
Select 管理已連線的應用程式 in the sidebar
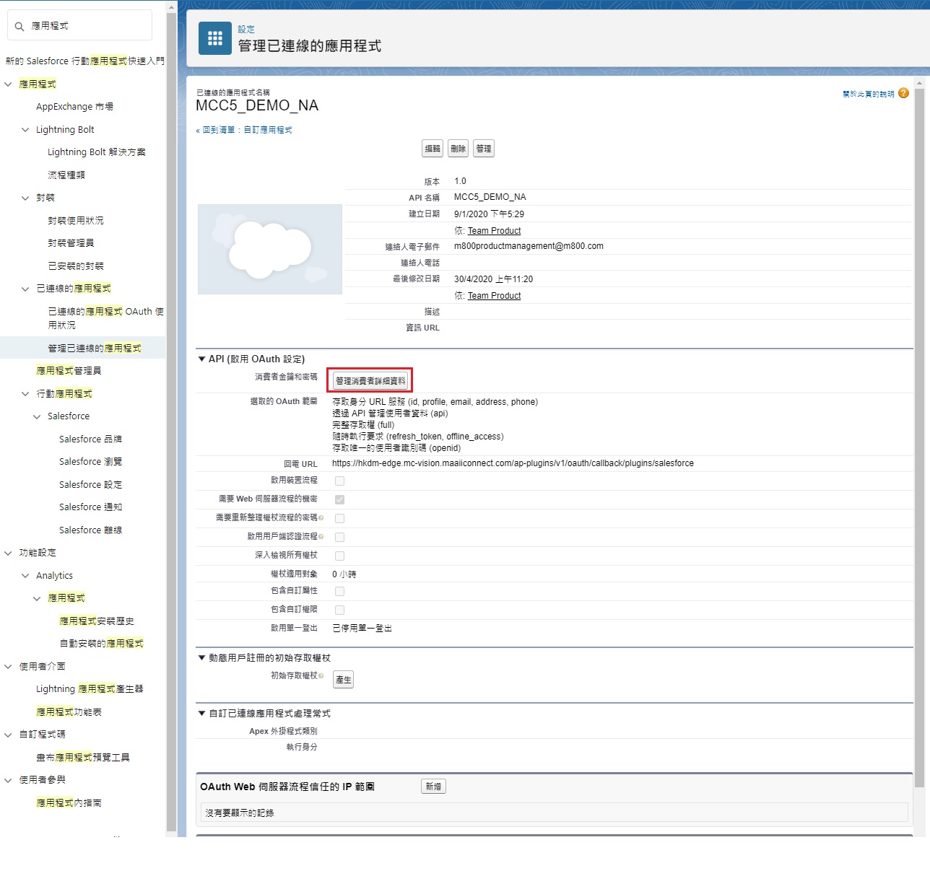coord(95,349)
